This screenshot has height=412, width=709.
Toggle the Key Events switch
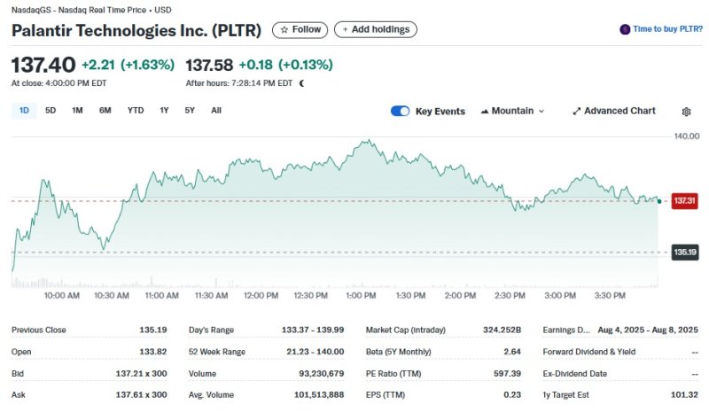(400, 112)
